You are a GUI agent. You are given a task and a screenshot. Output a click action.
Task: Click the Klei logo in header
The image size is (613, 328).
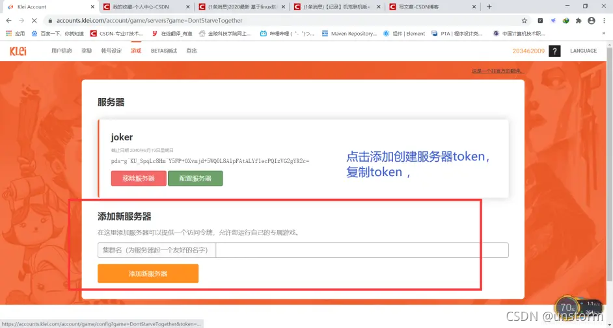click(18, 51)
